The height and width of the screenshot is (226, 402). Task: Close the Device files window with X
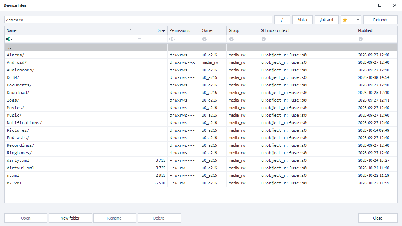(394, 5)
